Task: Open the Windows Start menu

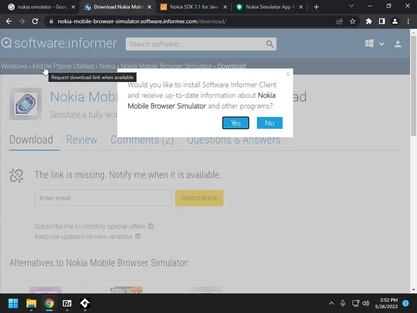Action: coord(13,303)
